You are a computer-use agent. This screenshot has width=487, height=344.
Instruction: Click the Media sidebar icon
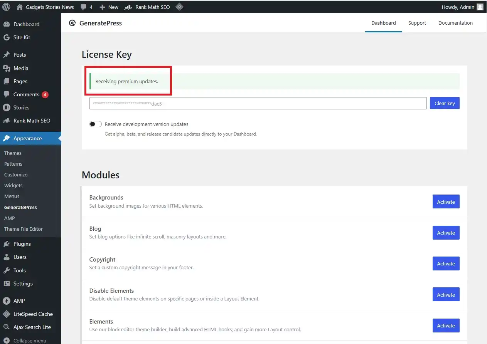coord(7,68)
